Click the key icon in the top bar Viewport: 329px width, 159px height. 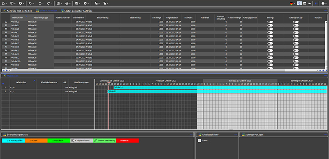310,3
